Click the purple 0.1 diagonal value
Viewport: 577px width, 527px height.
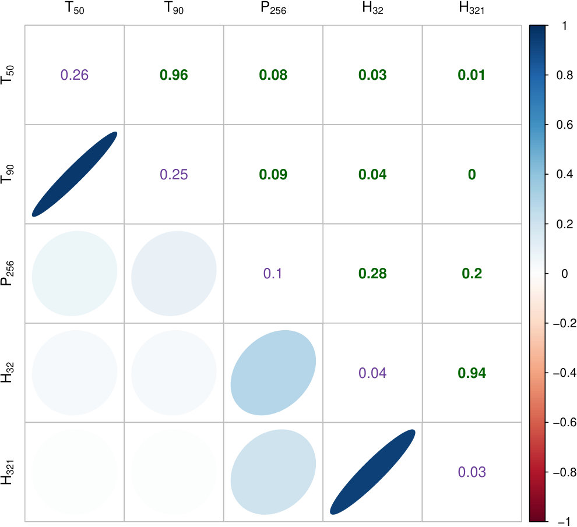click(x=273, y=274)
